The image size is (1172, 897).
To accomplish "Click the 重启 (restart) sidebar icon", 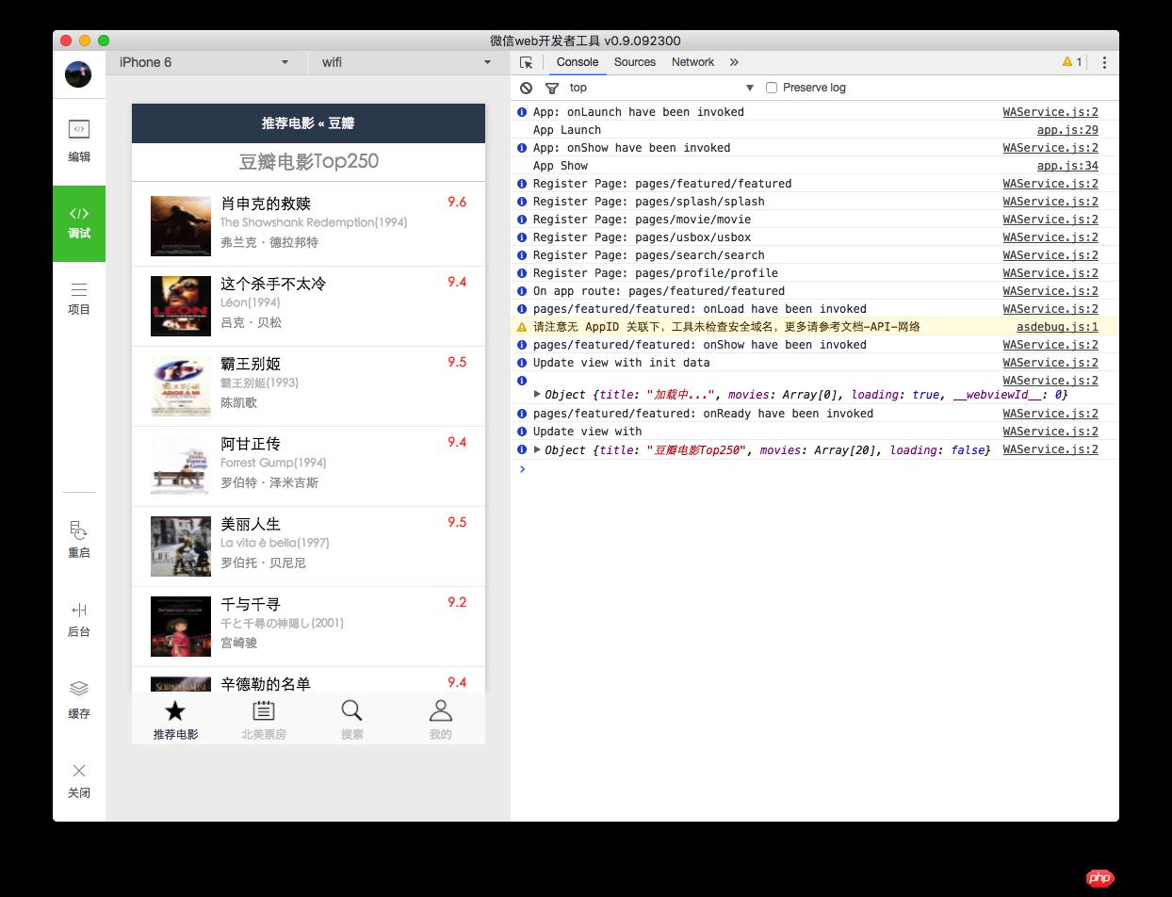I will click(79, 540).
